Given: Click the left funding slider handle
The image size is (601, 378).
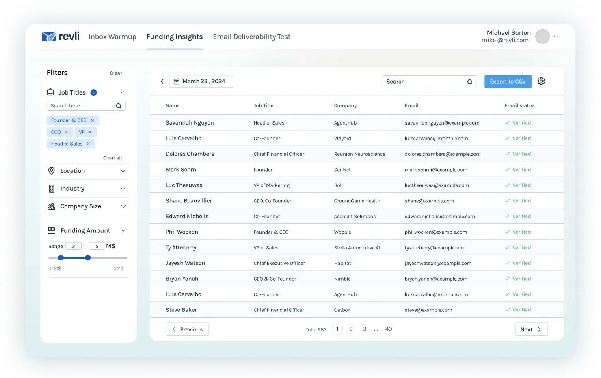Looking at the screenshot, I should click(x=61, y=258).
